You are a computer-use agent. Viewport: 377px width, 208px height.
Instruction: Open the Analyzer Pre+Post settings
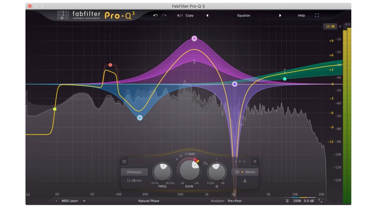(235, 201)
